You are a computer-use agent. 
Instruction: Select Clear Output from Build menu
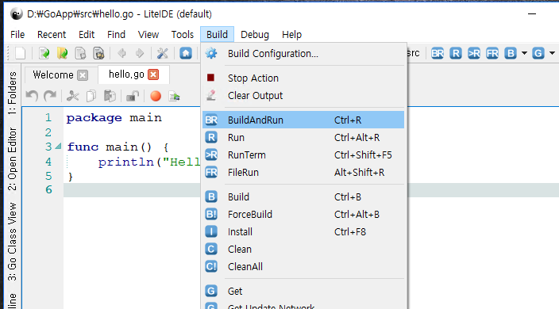303,96
